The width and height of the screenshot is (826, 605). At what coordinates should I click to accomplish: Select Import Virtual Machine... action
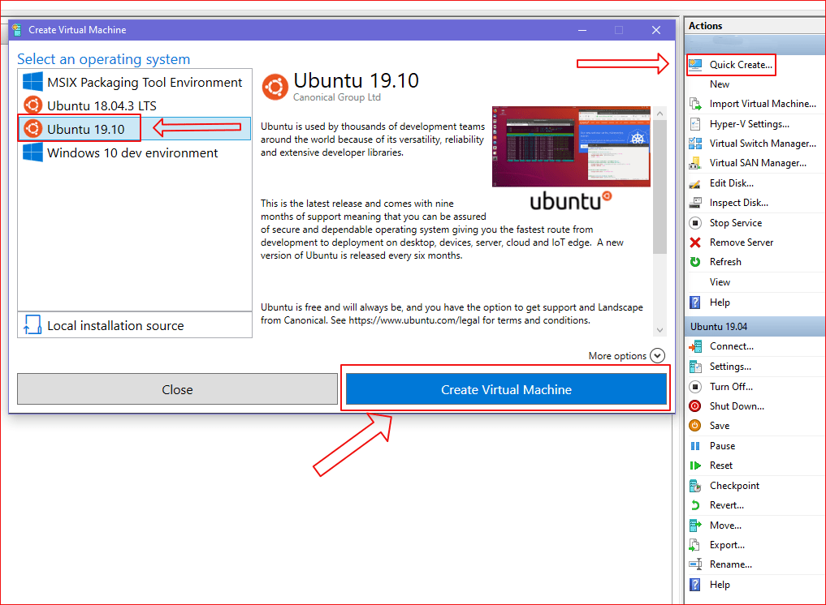(x=763, y=104)
